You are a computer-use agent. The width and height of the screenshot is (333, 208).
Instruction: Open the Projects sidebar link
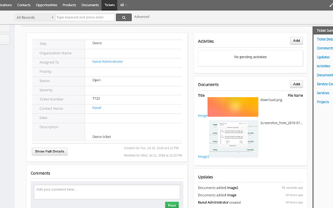click(x=323, y=102)
